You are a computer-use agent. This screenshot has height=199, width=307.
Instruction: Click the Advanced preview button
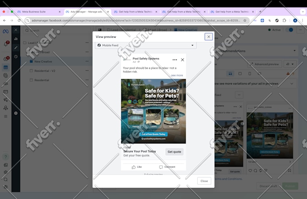tap(265, 64)
